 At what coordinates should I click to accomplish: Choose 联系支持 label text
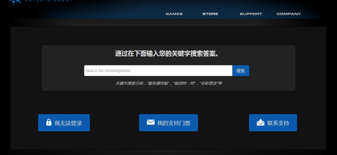point(278,123)
